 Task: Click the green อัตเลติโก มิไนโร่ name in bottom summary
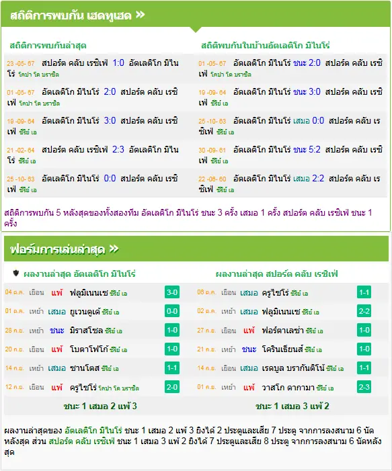click(93, 430)
